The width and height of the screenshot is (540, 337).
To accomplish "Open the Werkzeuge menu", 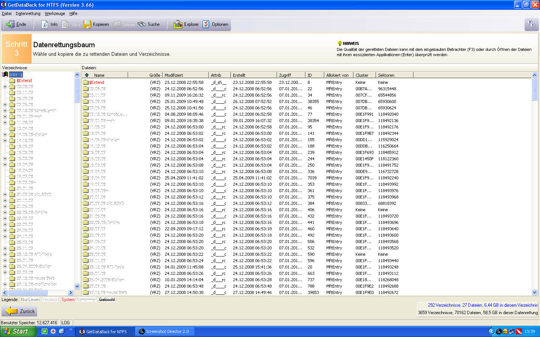I will click(x=55, y=13).
